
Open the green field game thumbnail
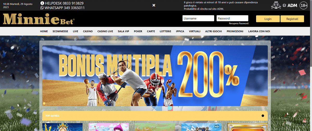(155, 127)
